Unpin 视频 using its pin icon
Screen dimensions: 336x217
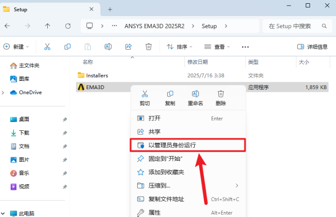point(65,187)
